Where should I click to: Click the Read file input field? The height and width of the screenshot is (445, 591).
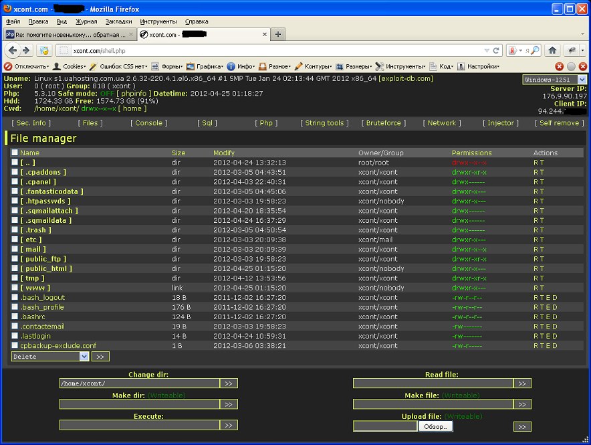tap(433, 383)
